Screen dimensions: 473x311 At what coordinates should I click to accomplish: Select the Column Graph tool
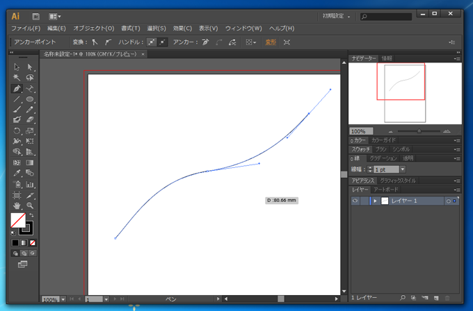pos(29,184)
